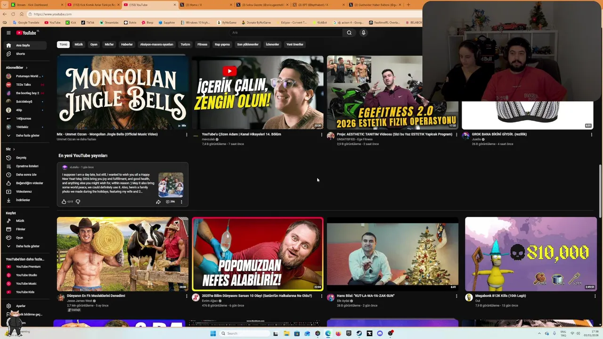Open 140journos subscription channel

(x=24, y=119)
